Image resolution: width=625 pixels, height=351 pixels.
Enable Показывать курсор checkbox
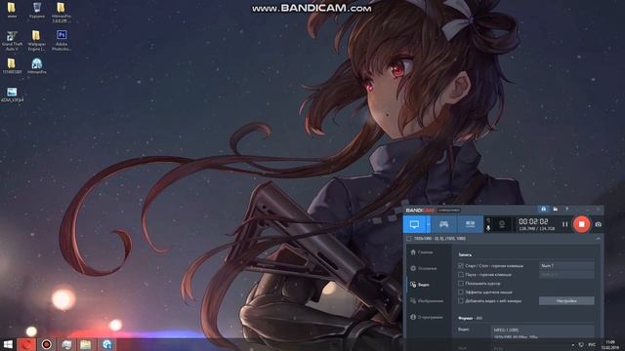(x=461, y=284)
